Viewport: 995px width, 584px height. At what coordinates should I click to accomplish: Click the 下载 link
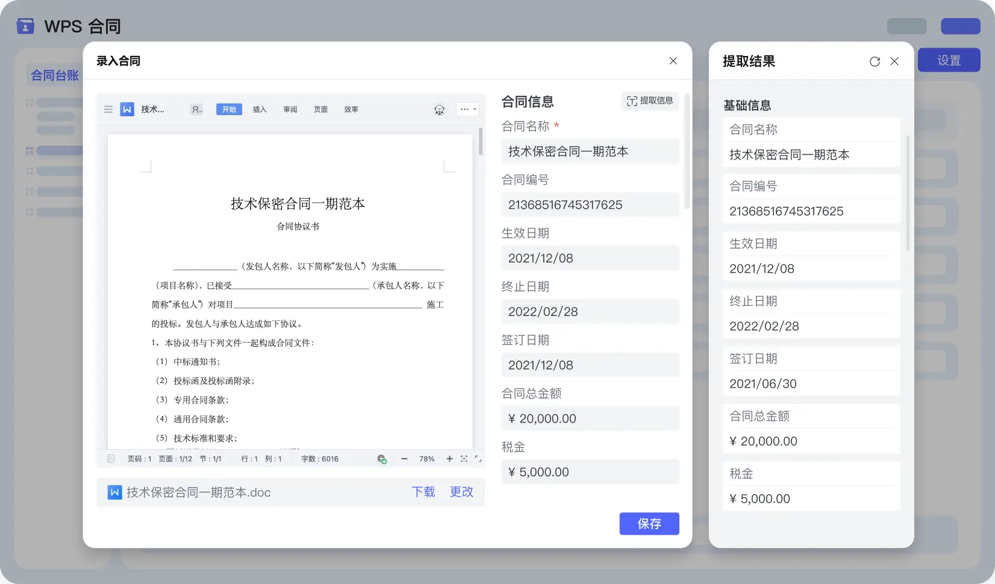[423, 492]
